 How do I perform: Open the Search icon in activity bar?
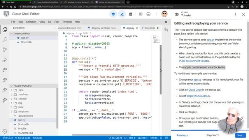click(x=5, y=40)
